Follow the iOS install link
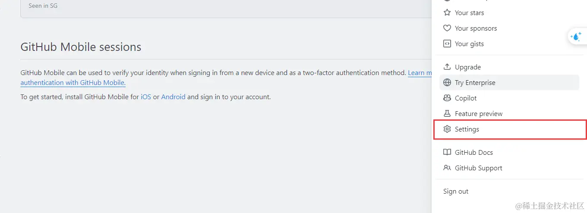This screenshot has width=587, height=213. (x=146, y=97)
